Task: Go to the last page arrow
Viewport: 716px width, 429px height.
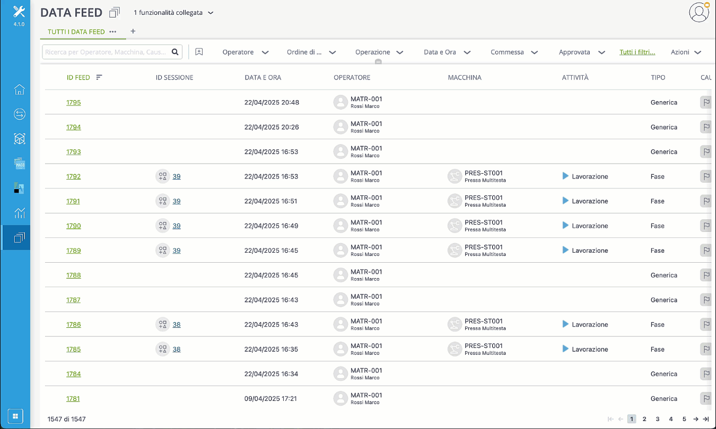Action: 706,419
